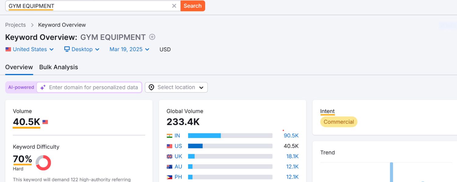Image resolution: width=457 pixels, height=182 pixels.
Task: Click the India flag icon in Global Volume
Action: pos(169,136)
